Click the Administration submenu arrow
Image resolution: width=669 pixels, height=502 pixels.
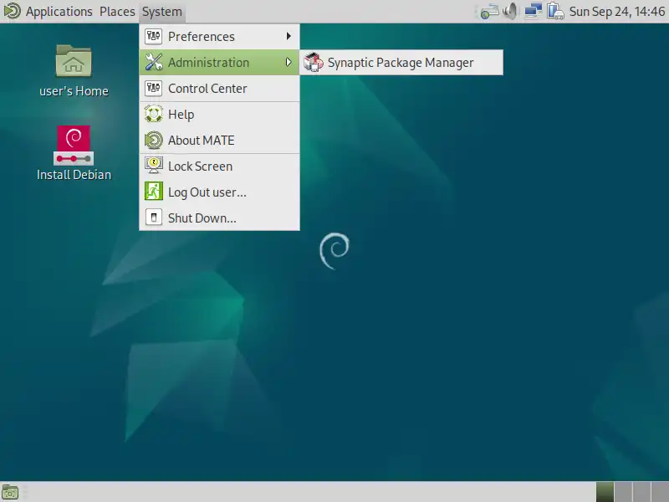point(289,62)
